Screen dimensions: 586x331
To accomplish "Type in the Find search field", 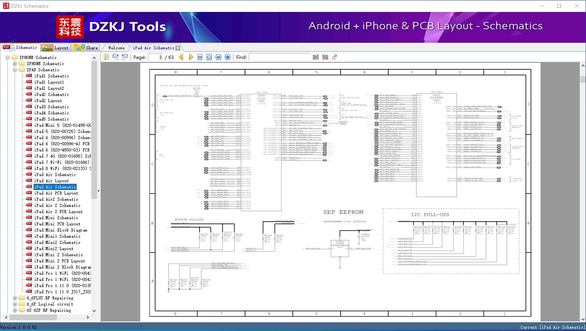I will click(x=279, y=57).
